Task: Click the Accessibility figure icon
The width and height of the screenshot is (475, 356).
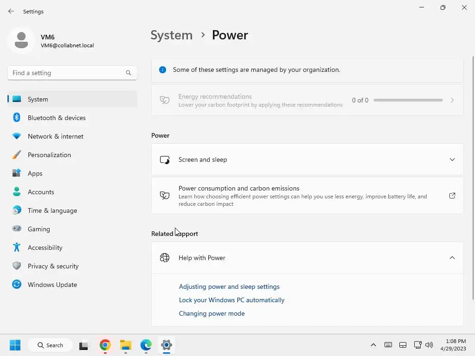Action: [17, 247]
